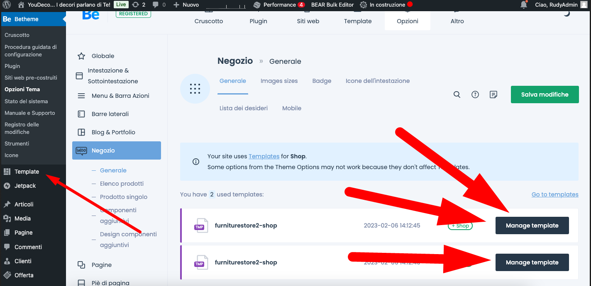Click Manage template for first furniturestore2-shop
Screen dimensions: 591x286
(x=532, y=225)
